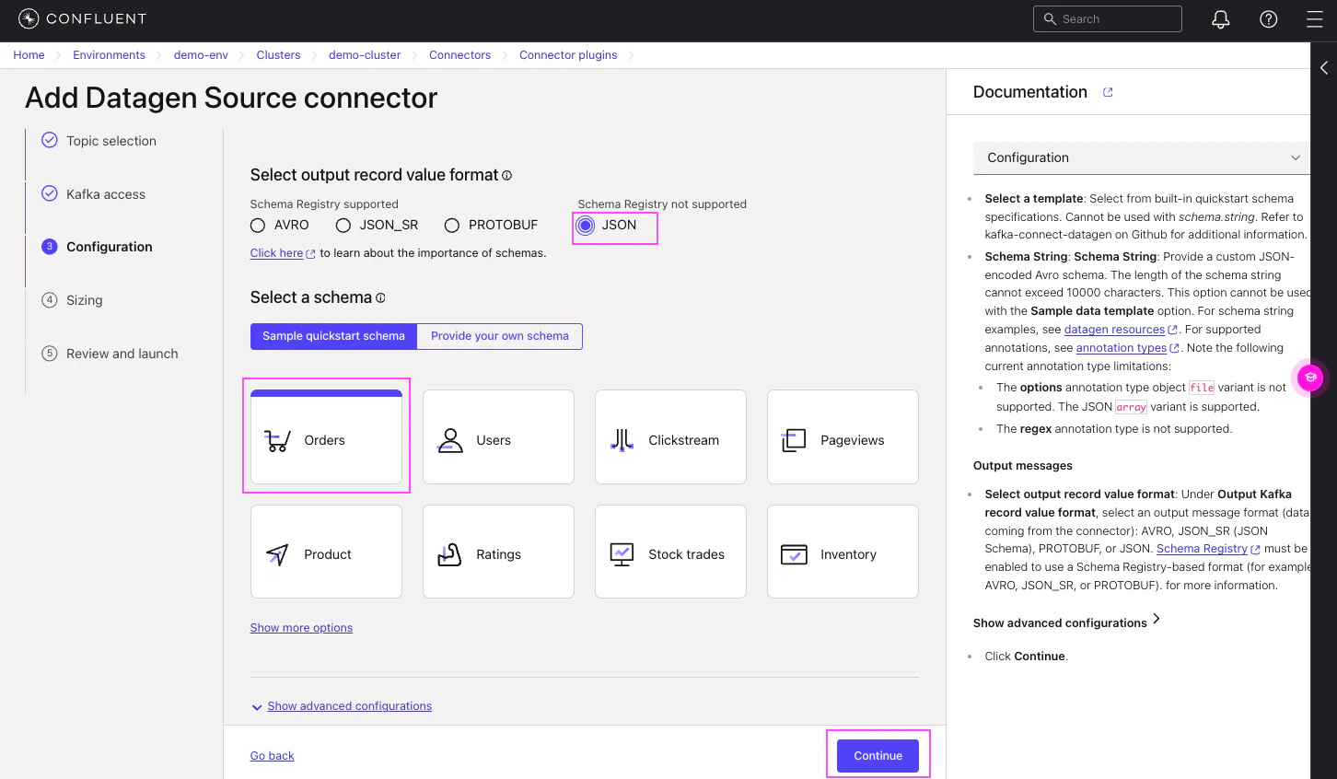Click the Kafka access completed check icon
Screen dimensions: 1337x779
click(x=50, y=193)
